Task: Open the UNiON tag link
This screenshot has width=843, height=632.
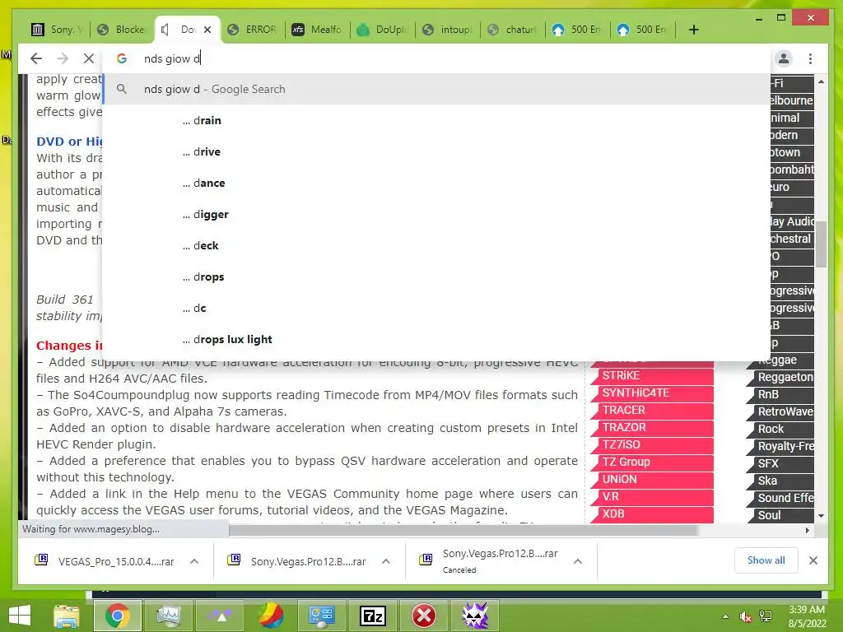Action: (652, 479)
